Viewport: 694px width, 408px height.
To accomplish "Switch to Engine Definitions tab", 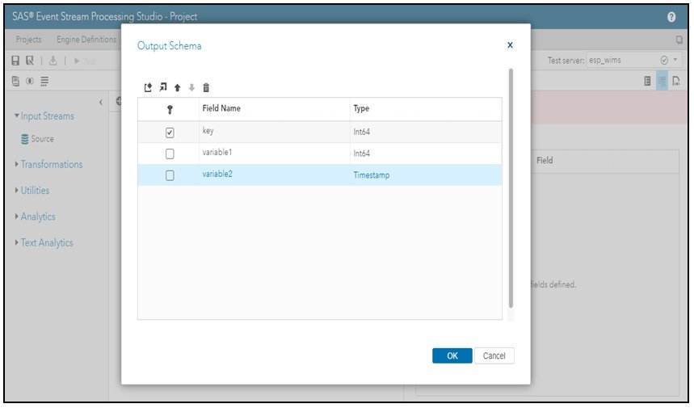I will pyautogui.click(x=86, y=40).
